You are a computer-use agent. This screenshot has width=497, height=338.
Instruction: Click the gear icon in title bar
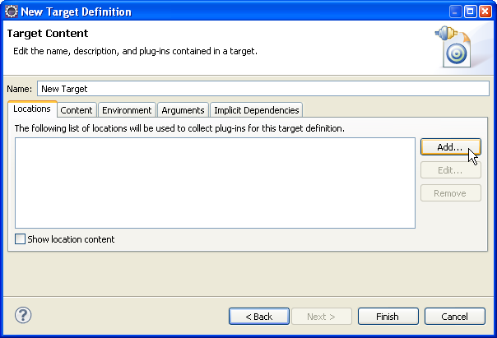(x=12, y=12)
